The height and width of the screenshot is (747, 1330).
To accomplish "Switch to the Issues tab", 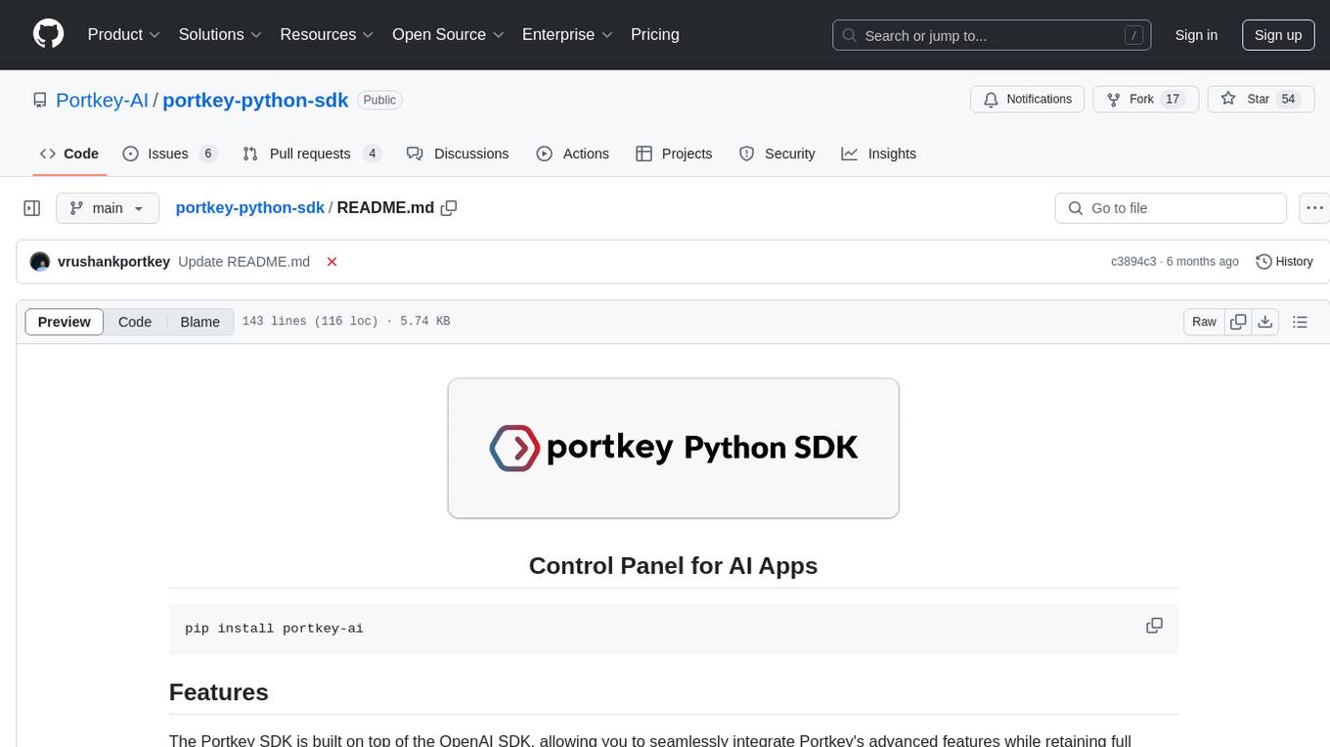I will (169, 154).
